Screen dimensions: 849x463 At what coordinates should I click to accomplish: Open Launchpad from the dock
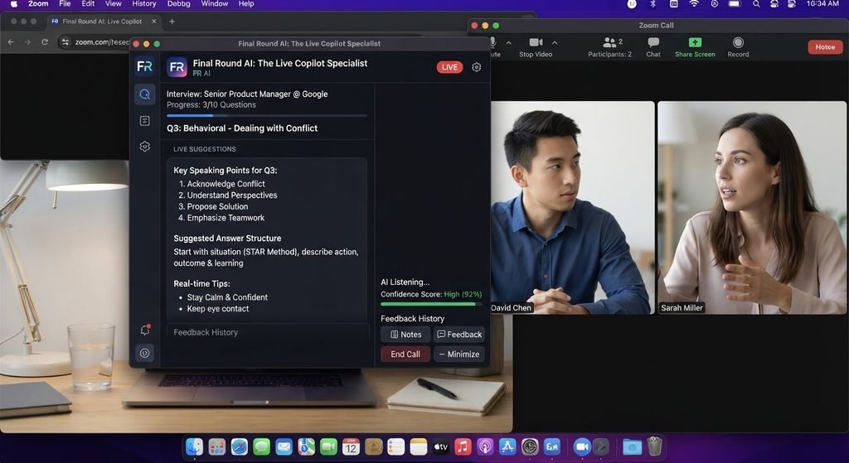pyautogui.click(x=217, y=446)
